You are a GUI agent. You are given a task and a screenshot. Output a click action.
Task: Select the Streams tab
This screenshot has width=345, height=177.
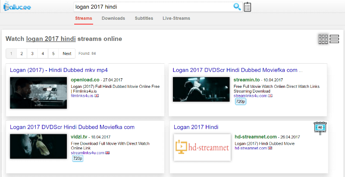click(84, 19)
